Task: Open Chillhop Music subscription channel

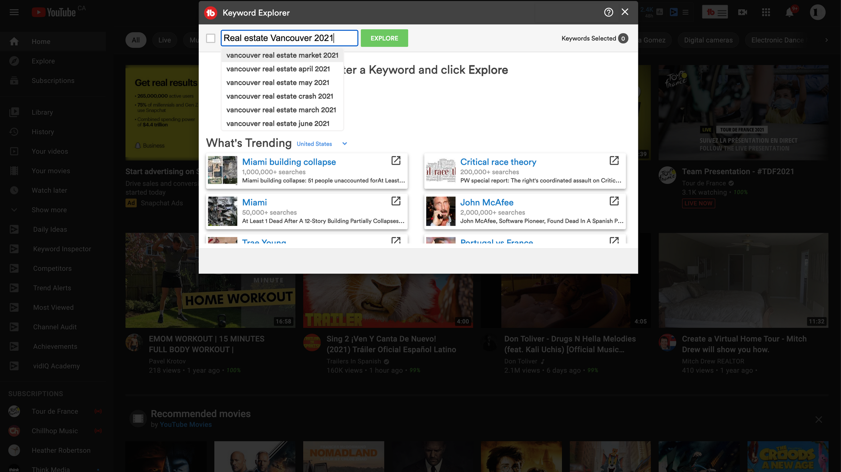Action: pos(53,431)
